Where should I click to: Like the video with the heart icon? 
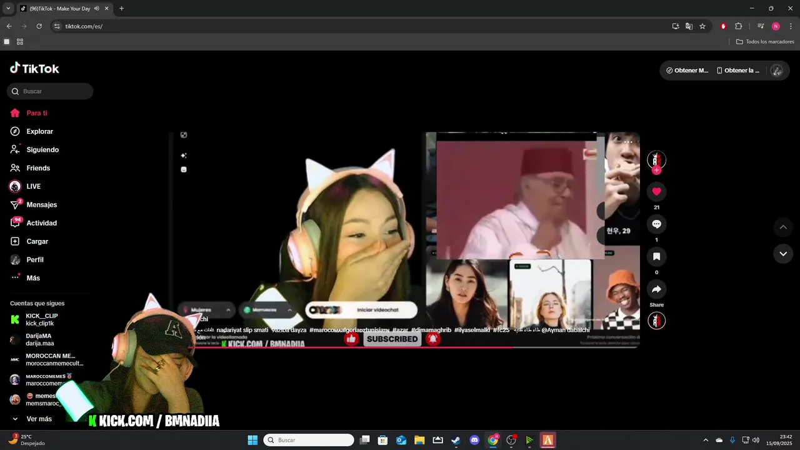click(656, 191)
